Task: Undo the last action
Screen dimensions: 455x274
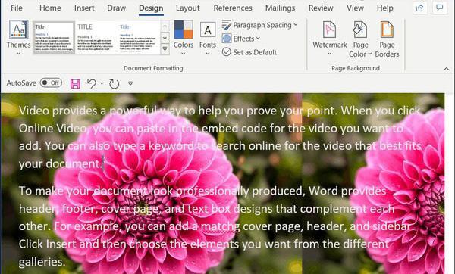Action: pos(92,84)
